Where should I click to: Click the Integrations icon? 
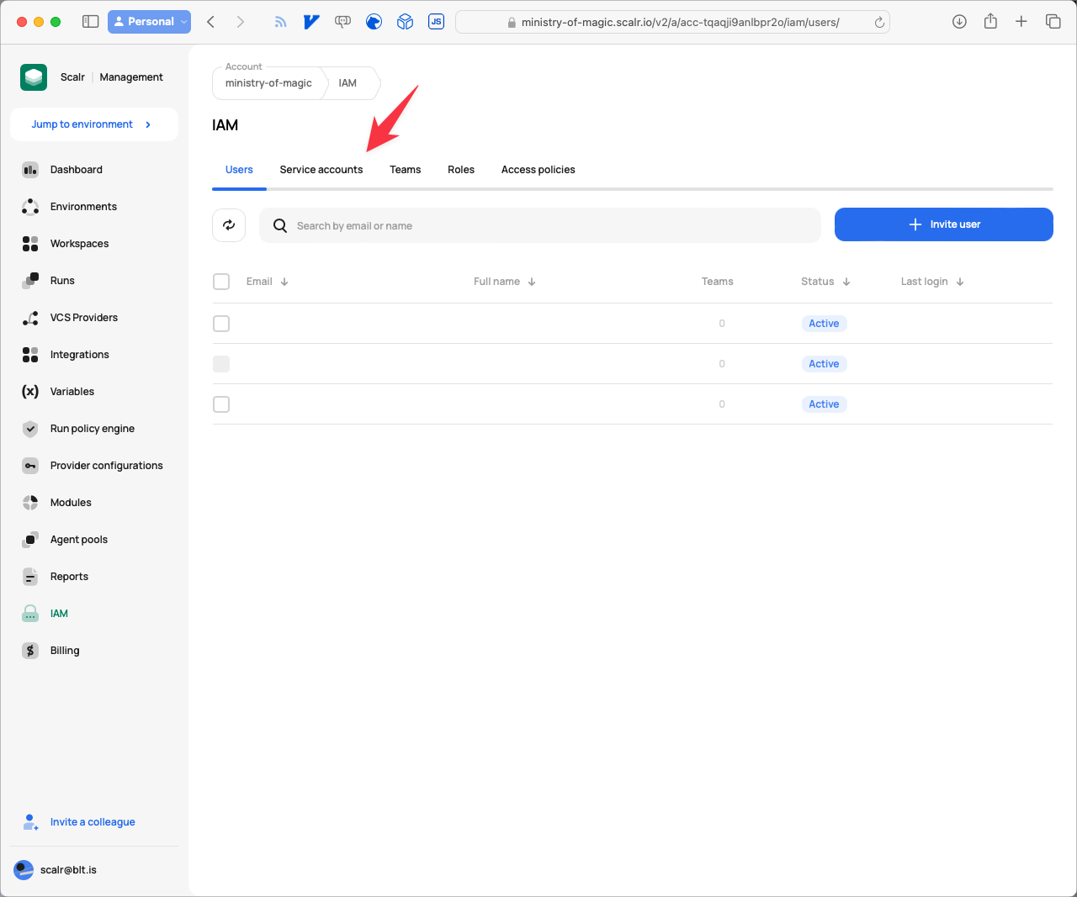pyautogui.click(x=30, y=355)
